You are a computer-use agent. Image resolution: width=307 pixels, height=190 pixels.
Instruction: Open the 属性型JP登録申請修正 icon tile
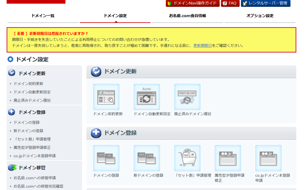pyautogui.click(x=228, y=158)
